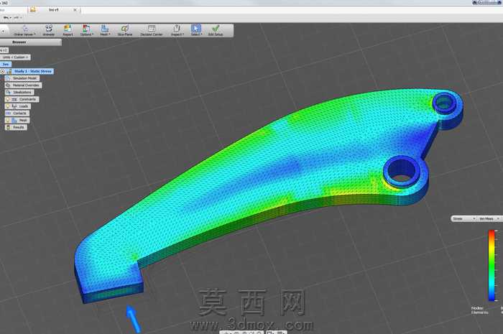
Task: Click the workspace switcher at toolbar left
Action: click(3, 31)
